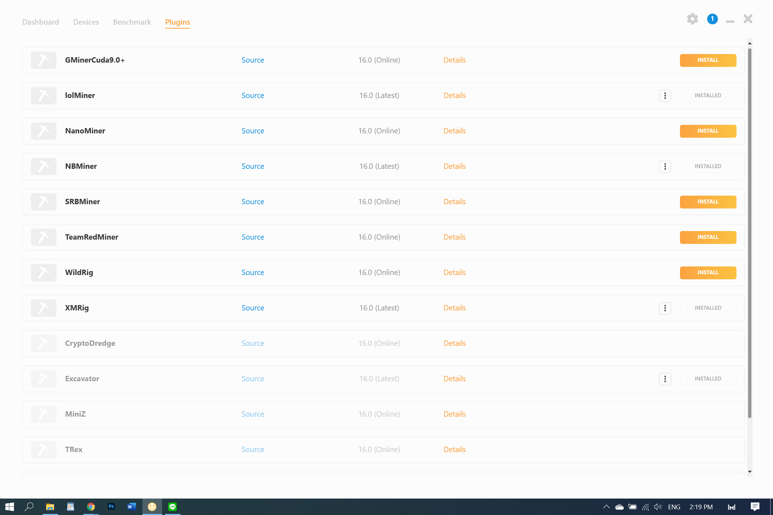
Task: Install the NanoMiner plugin
Action: (x=708, y=131)
